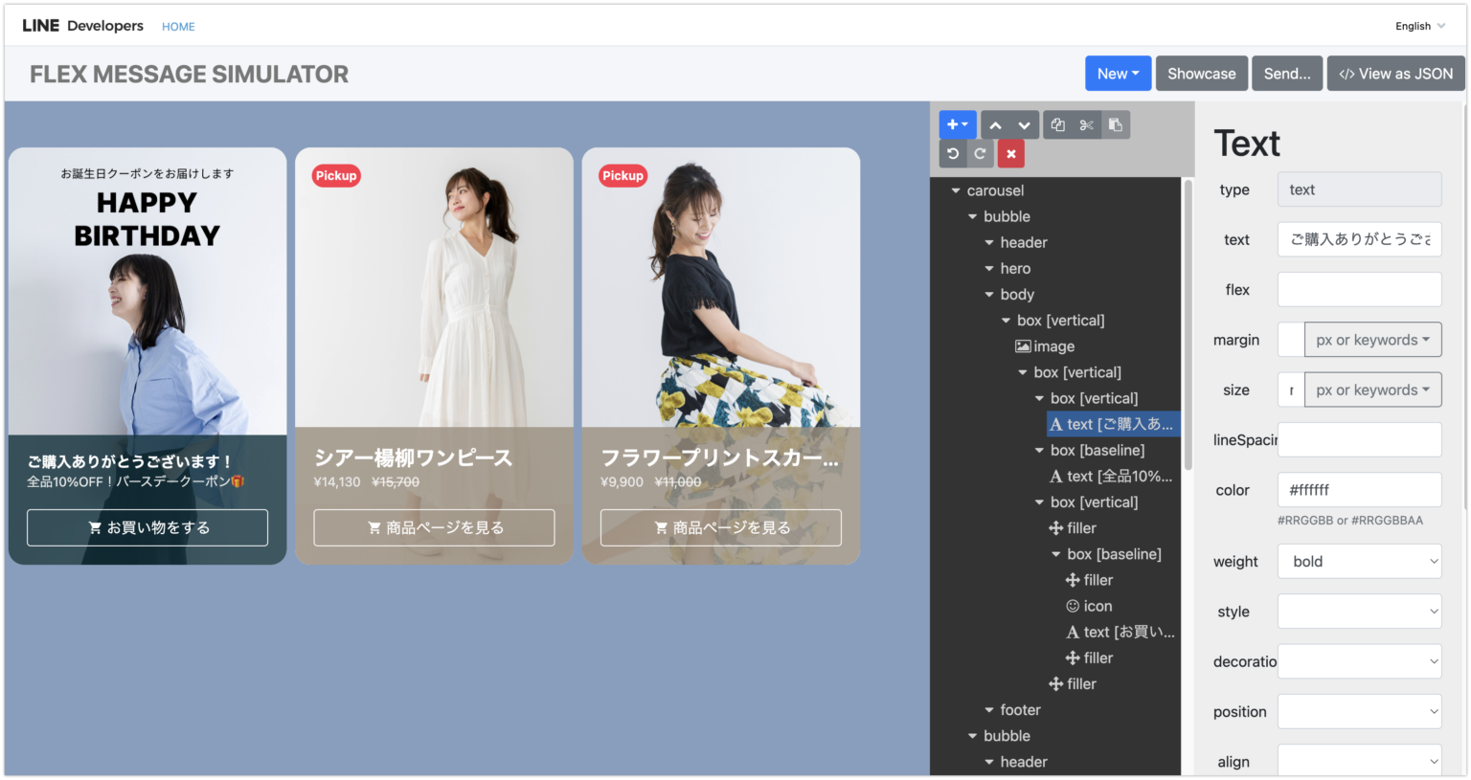Click the copy element icon
Image resolution: width=1471 pixels, height=780 pixels.
tap(1057, 125)
